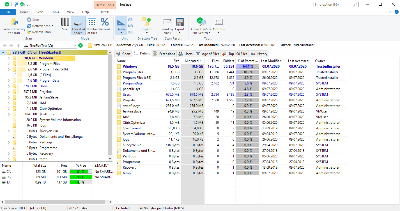Viewport: 400px width, 211px height.
Task: Expand the JenkinsSlave tree node
Action: [9, 97]
